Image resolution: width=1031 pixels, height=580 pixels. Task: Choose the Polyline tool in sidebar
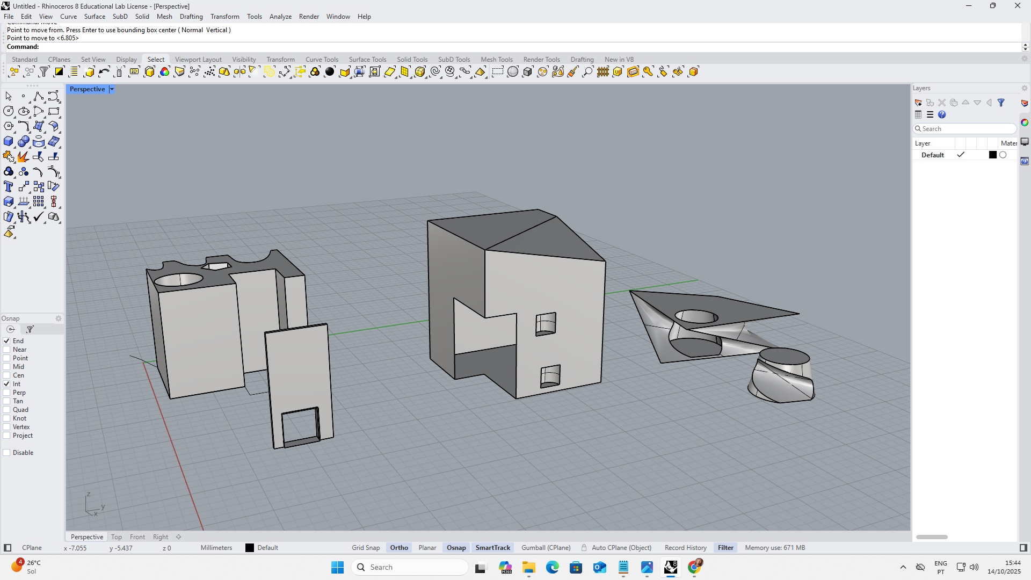click(38, 97)
